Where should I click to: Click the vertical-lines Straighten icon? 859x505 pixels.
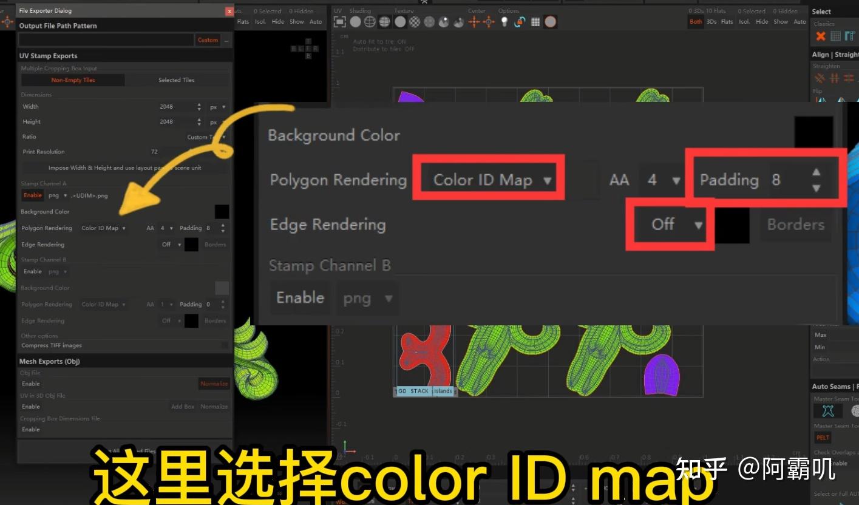pyautogui.click(x=835, y=78)
